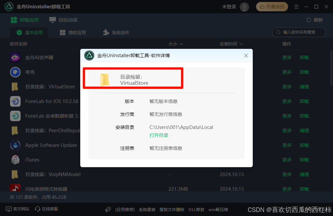Click 清理 for the PeerDistRepub row

tap(304, 131)
